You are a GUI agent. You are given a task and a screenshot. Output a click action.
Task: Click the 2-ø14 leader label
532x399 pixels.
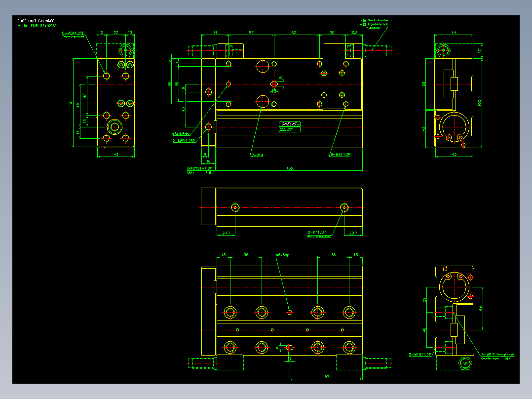tap(257, 155)
